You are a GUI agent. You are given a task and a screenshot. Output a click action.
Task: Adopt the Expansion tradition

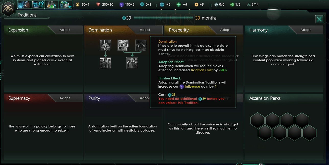tap(65, 30)
